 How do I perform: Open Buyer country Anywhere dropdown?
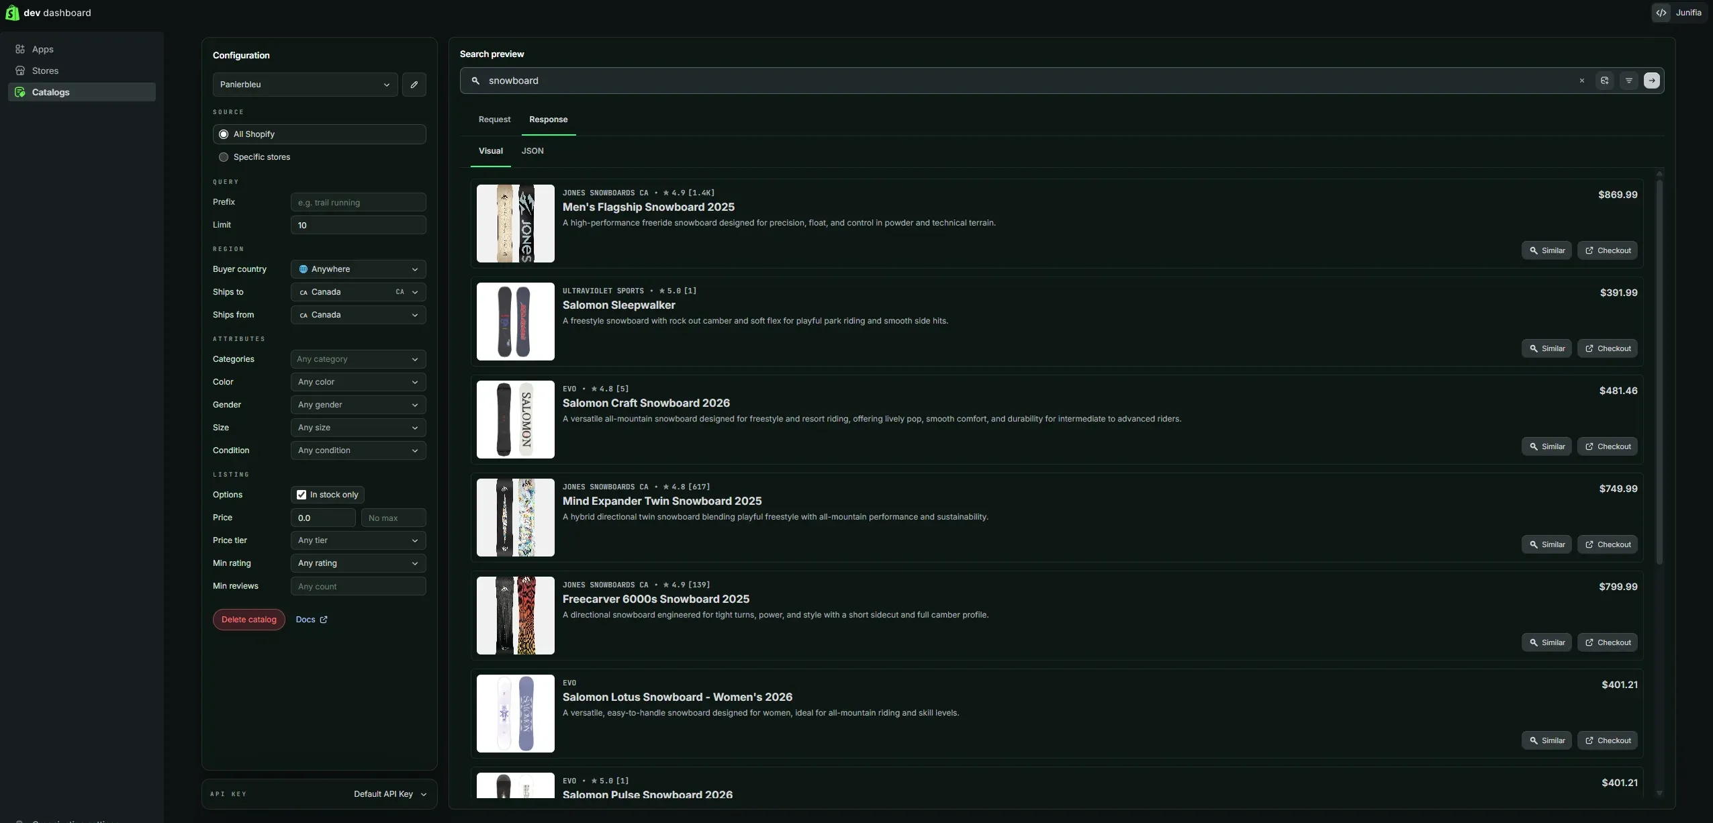click(358, 269)
